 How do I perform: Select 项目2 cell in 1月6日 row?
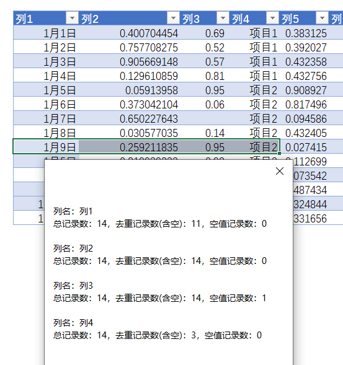pyautogui.click(x=254, y=104)
